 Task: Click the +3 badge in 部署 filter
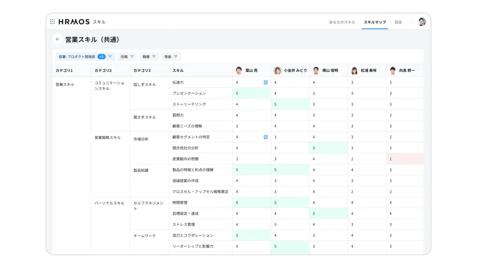pyautogui.click(x=101, y=56)
